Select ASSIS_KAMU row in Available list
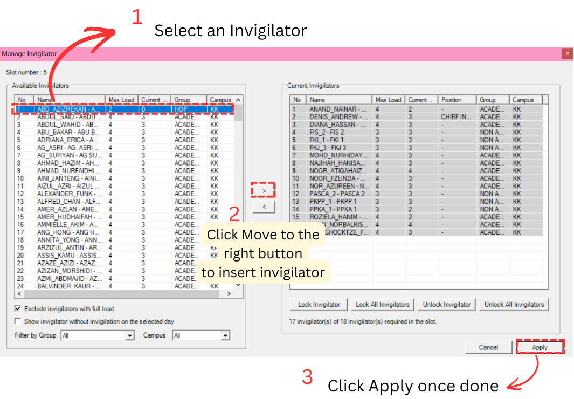The width and height of the screenshot is (574, 399). (124, 255)
